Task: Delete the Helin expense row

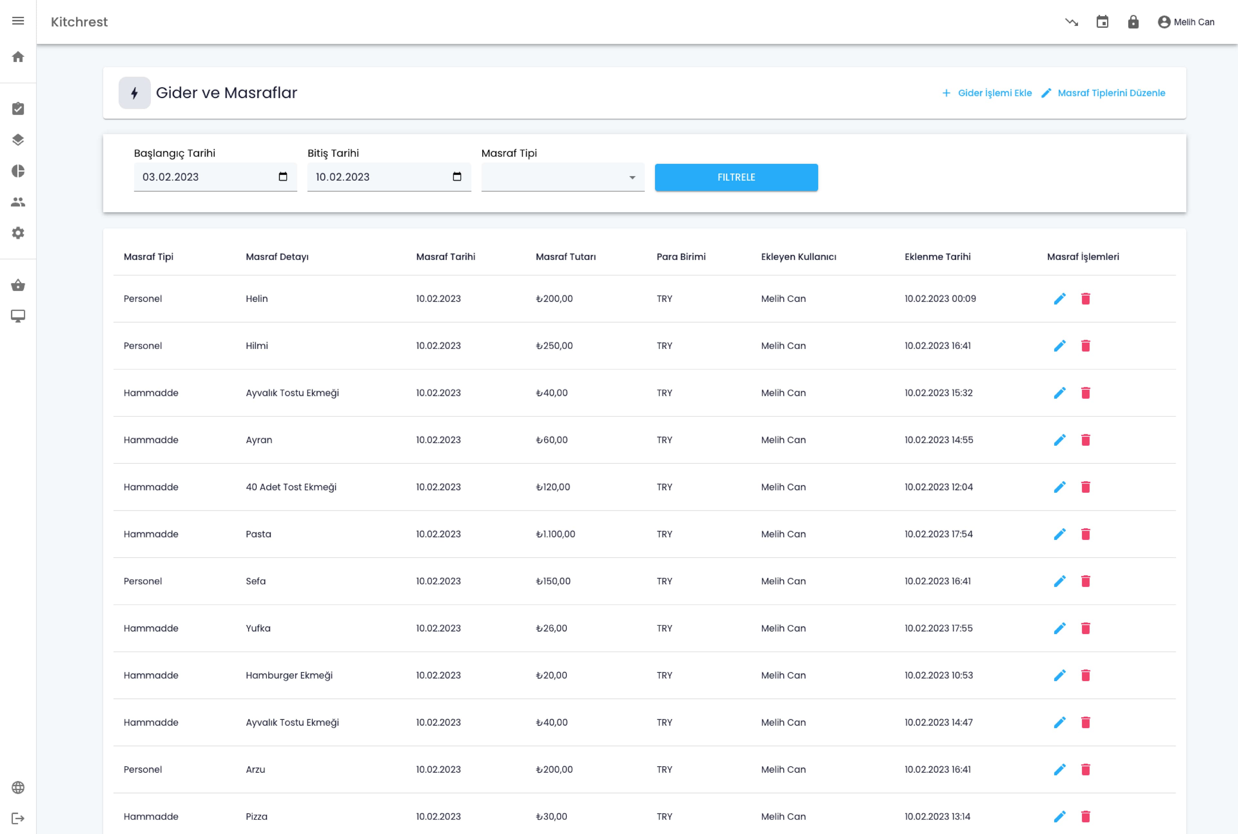Action: (1086, 299)
